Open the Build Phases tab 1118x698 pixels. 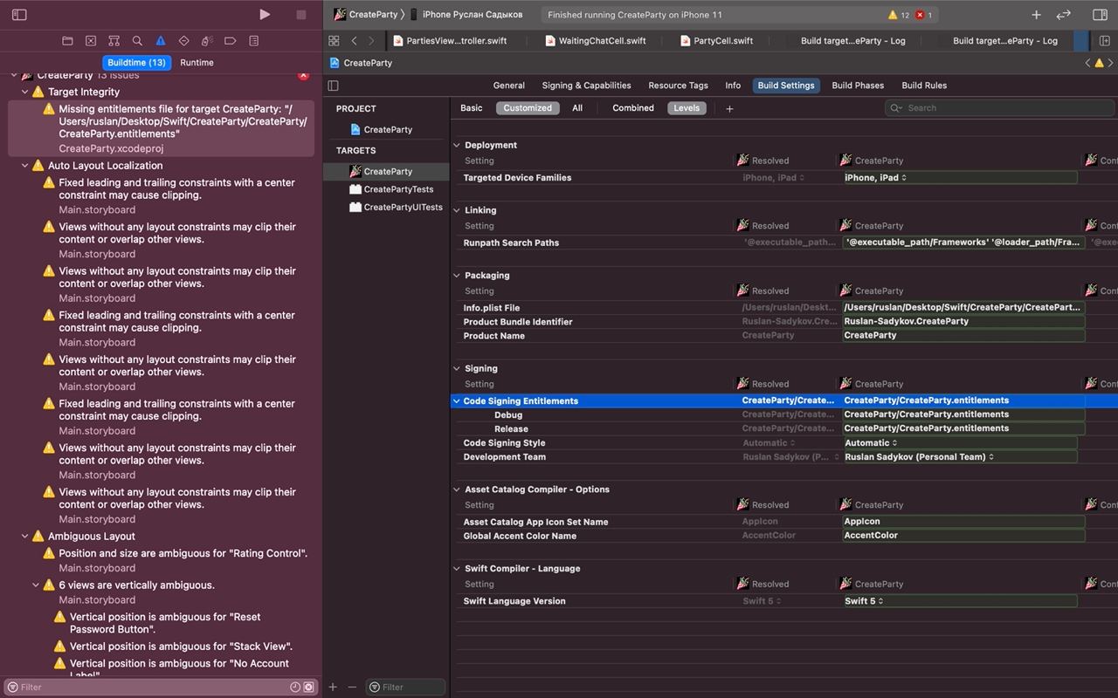[x=858, y=86]
